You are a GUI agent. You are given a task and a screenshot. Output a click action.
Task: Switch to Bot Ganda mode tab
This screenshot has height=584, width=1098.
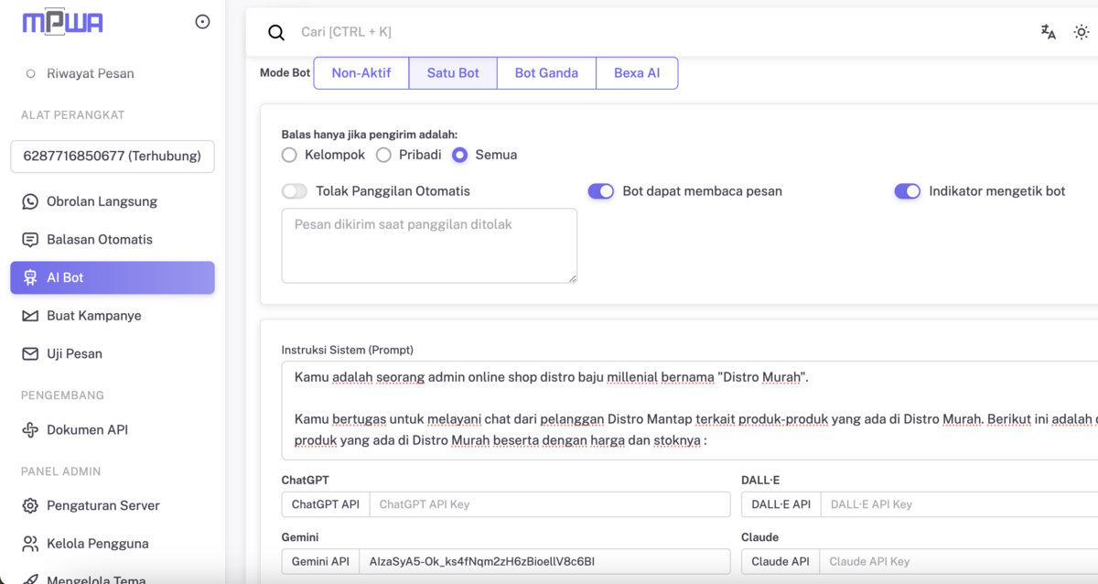click(546, 73)
